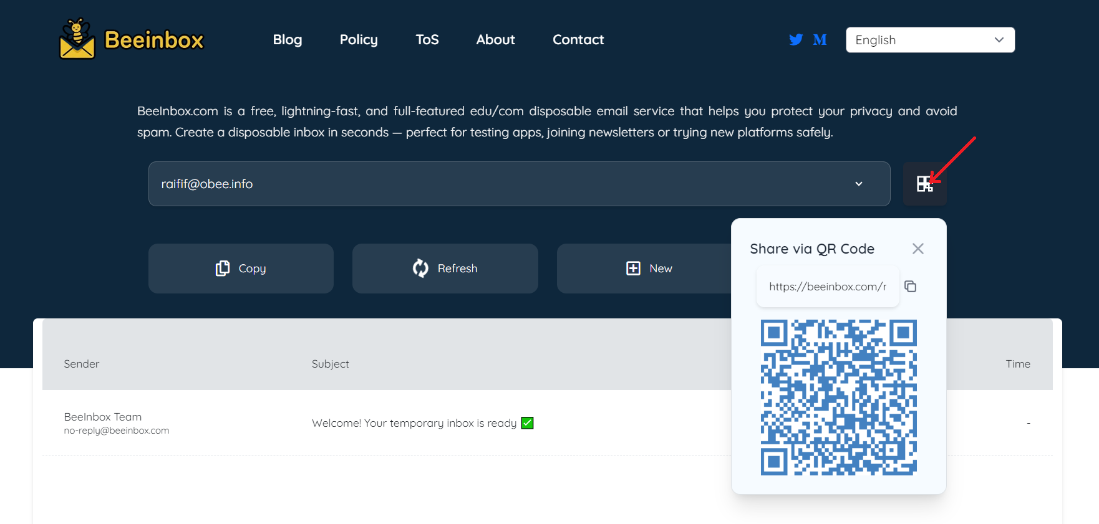This screenshot has height=524, width=1099.
Task: Expand the raifif@obee.info address dropdown
Action: 519,184
